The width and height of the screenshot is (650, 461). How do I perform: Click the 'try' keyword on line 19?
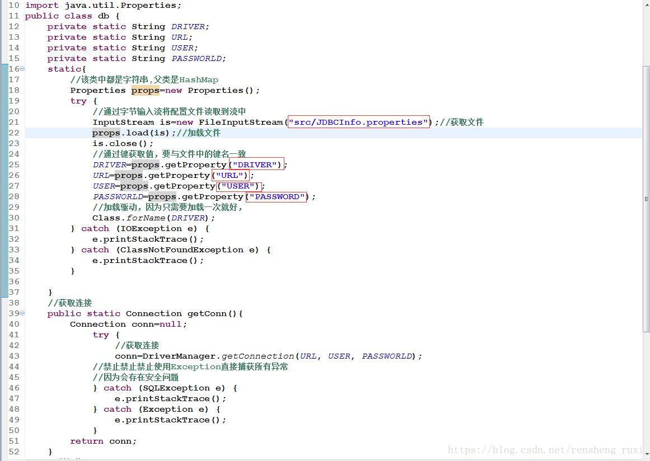click(78, 101)
